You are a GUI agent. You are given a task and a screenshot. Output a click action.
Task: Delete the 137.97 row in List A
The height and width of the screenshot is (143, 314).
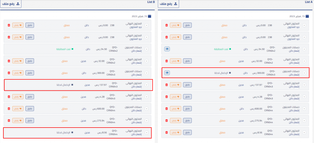pos(167,85)
